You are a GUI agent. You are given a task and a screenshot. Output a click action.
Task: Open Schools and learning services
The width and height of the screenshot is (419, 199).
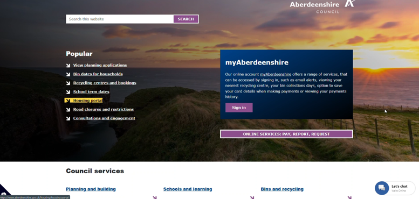point(188,189)
